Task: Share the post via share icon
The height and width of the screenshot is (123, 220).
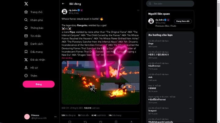Action: 131,122
